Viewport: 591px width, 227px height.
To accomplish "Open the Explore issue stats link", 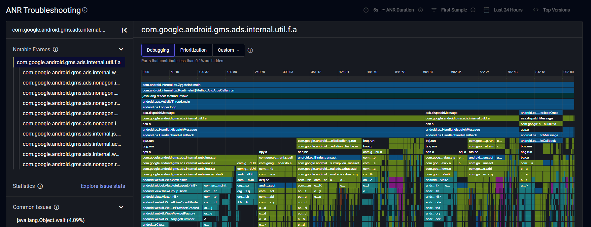I will (x=103, y=186).
